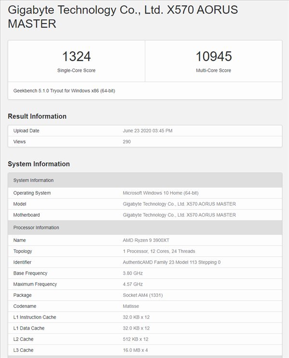Click the 'Upload Date' row label

tap(26, 131)
